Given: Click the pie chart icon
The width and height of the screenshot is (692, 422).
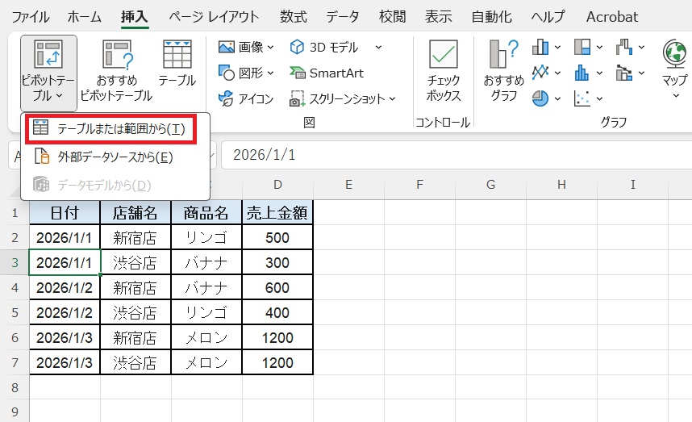Looking at the screenshot, I should tap(540, 98).
